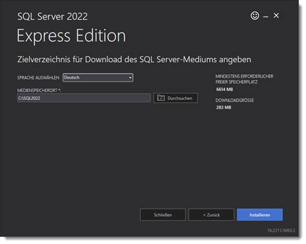The width and height of the screenshot is (306, 244).
Task: Minimize the SQL Server installer window
Action: pyautogui.click(x=266, y=17)
